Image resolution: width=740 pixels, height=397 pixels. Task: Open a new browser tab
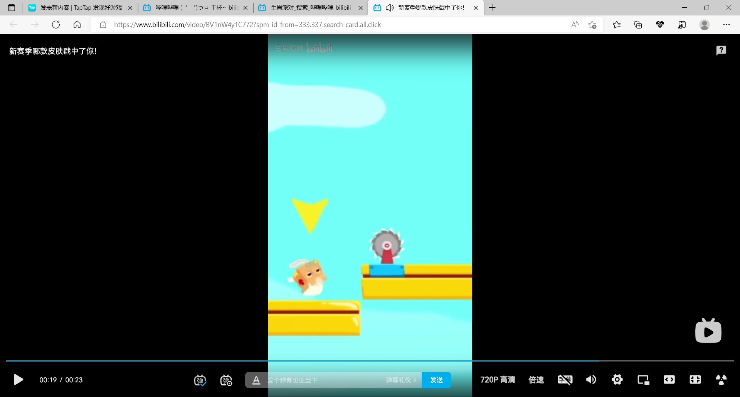point(492,8)
